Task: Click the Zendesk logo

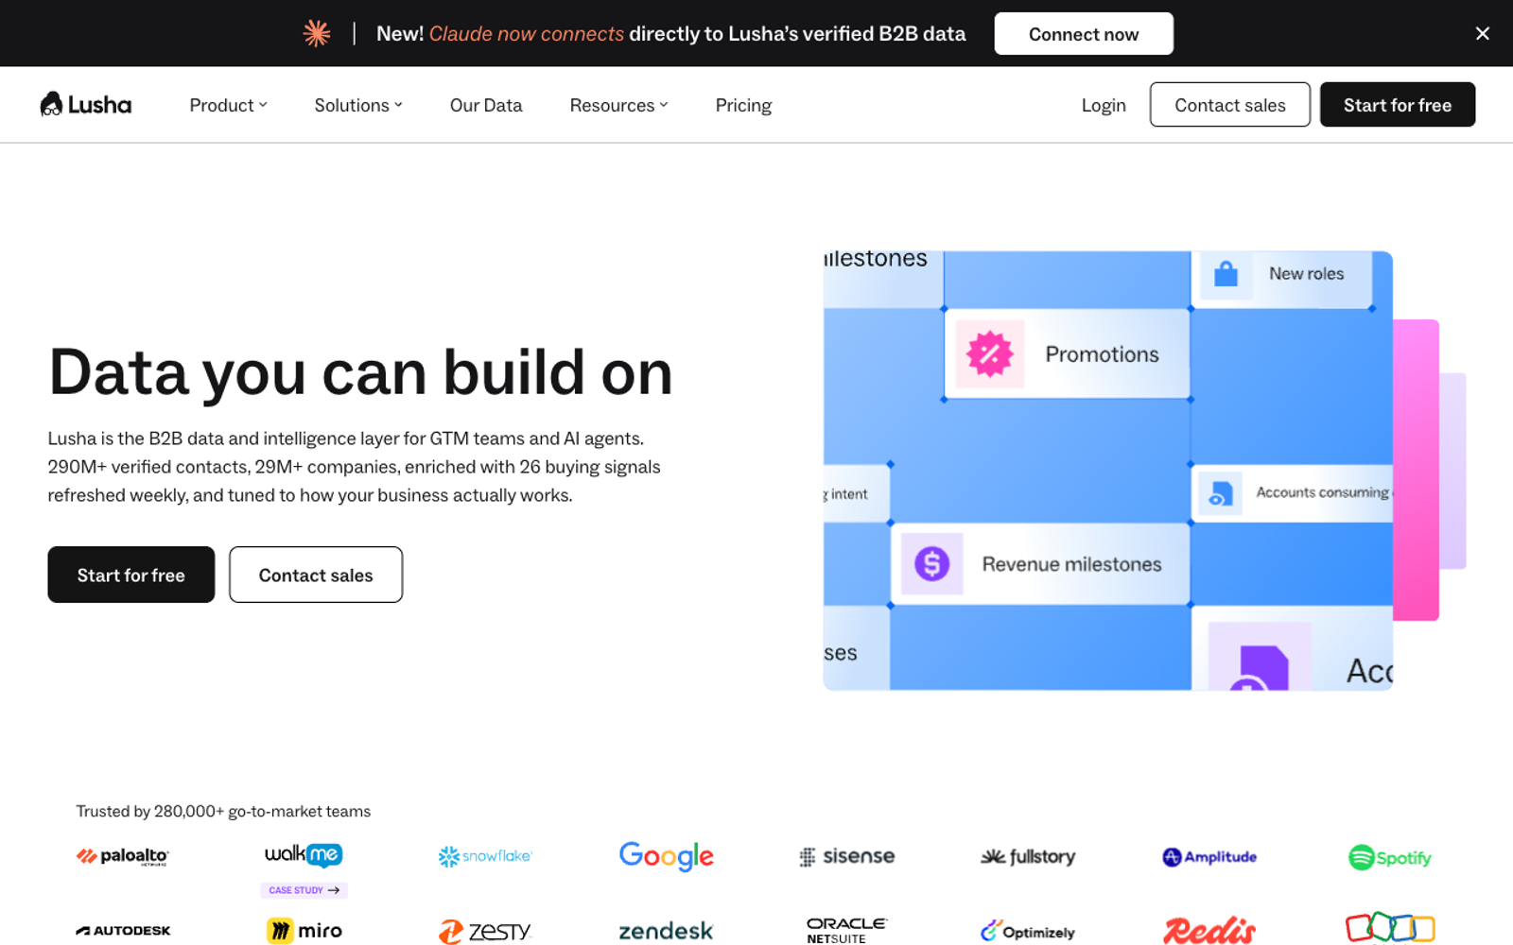Action: [x=666, y=931]
